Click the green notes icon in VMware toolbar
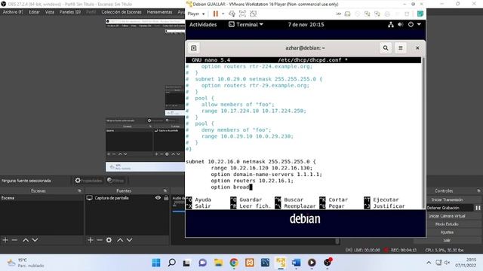 420,14
